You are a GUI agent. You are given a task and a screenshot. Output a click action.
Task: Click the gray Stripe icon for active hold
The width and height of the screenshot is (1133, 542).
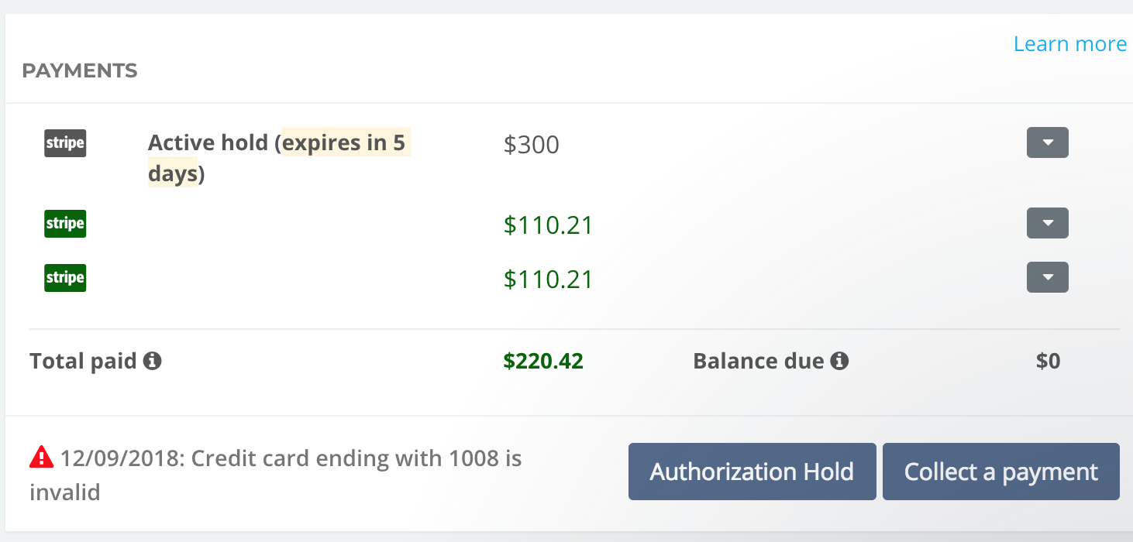65,143
